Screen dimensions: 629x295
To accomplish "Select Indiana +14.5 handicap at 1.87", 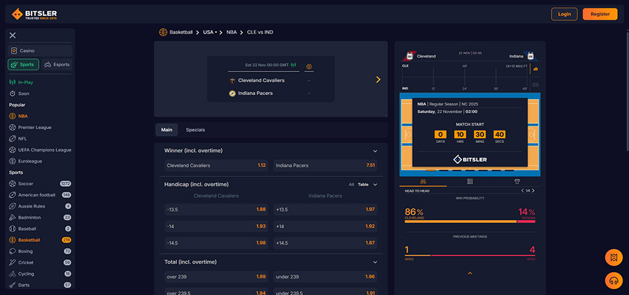I will tap(326, 243).
